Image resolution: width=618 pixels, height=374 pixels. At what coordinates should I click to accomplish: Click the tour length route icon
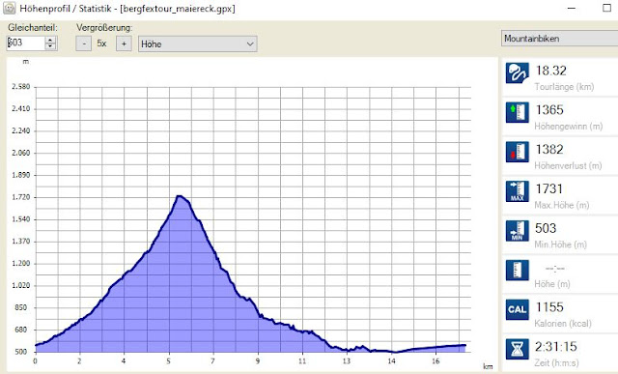[518, 73]
